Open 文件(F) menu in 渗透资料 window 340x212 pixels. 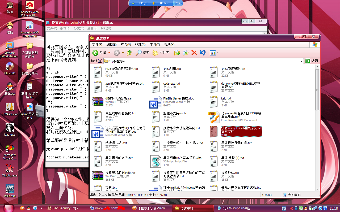click(97, 45)
